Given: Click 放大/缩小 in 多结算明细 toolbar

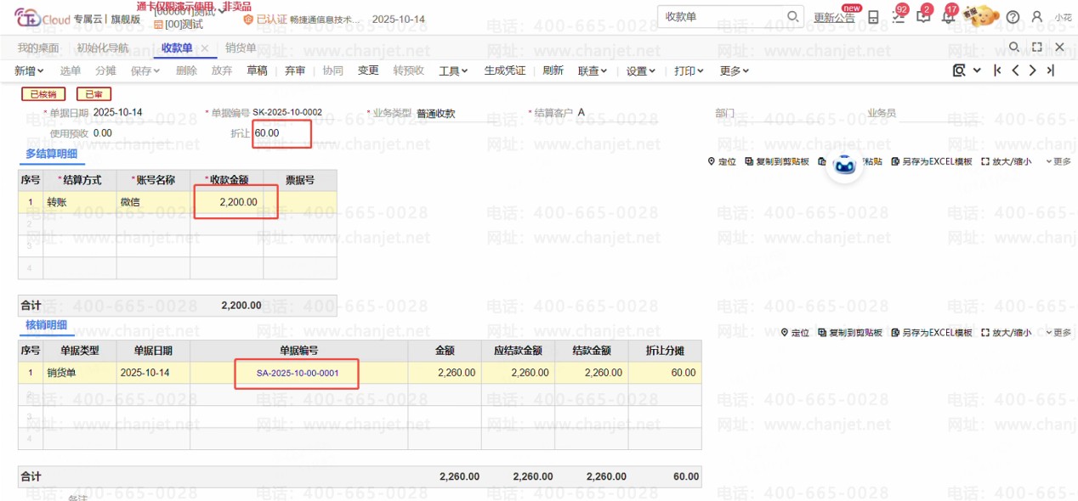Looking at the screenshot, I should pyautogui.click(x=1006, y=161).
